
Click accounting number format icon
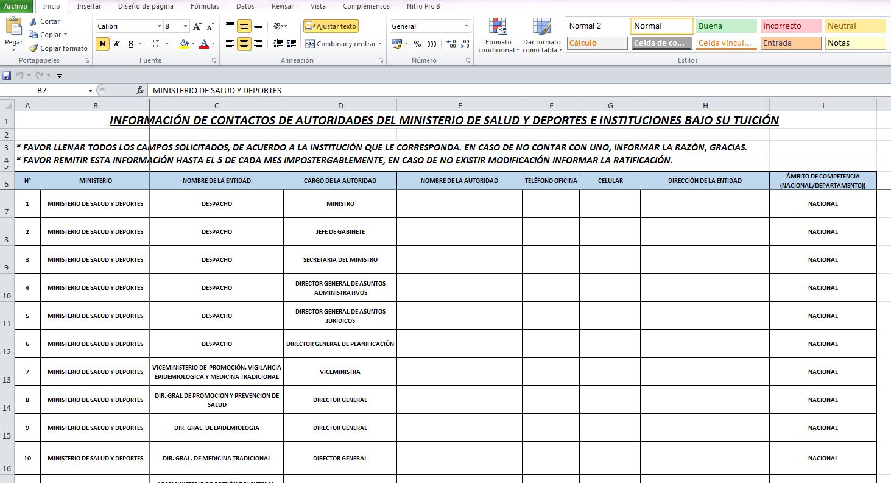click(x=396, y=44)
